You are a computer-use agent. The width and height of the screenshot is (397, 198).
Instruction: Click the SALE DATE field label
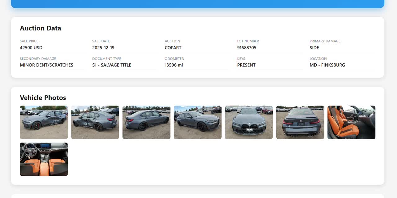(x=101, y=41)
